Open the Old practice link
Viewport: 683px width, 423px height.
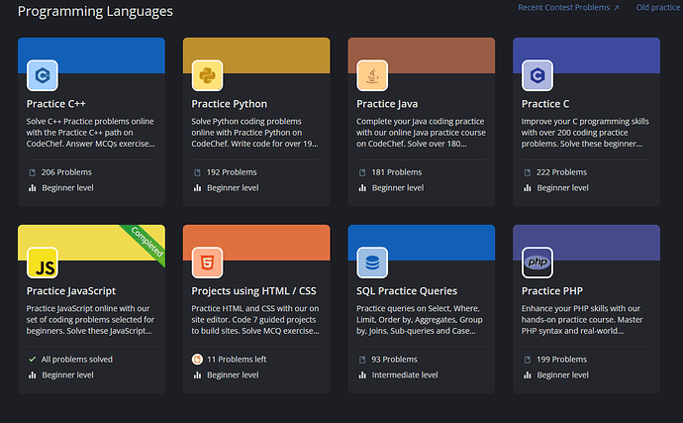[x=657, y=7]
